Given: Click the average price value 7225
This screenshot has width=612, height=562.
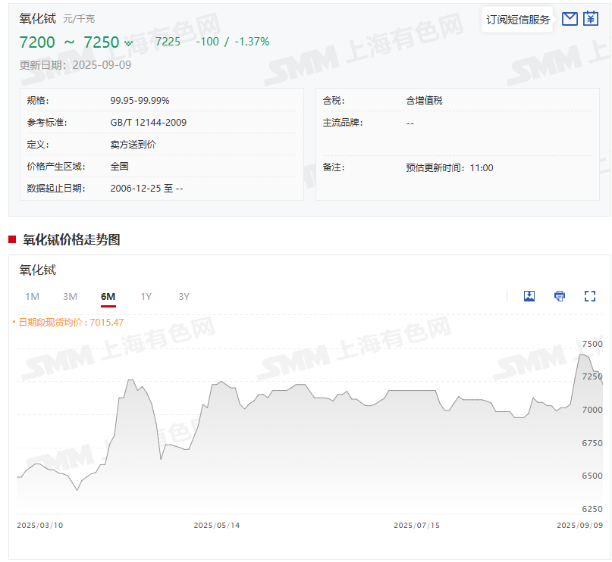Looking at the screenshot, I should 168,42.
